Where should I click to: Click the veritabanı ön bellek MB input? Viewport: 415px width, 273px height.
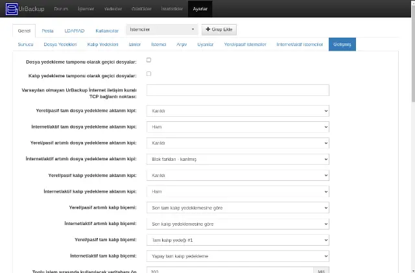(x=230, y=270)
